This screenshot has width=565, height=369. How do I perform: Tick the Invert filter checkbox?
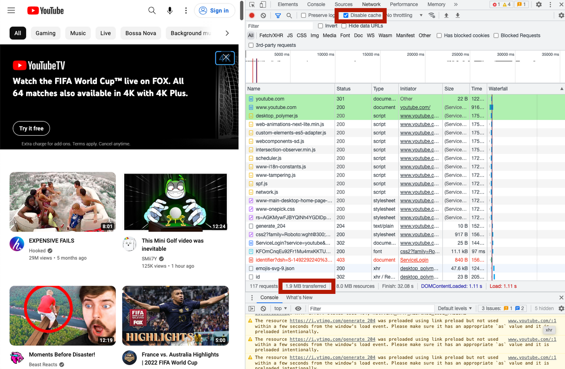coord(320,26)
